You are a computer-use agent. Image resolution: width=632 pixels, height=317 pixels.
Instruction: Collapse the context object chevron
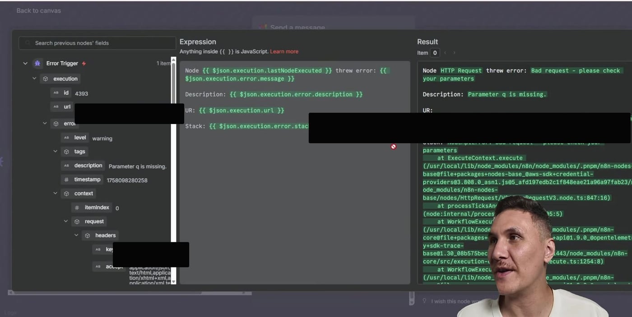(x=55, y=194)
